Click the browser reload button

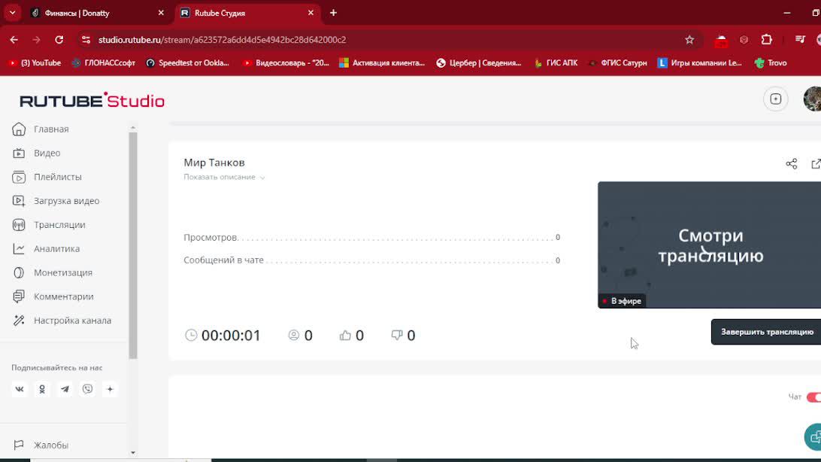tap(59, 40)
